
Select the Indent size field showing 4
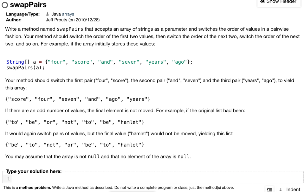[x=281, y=189]
